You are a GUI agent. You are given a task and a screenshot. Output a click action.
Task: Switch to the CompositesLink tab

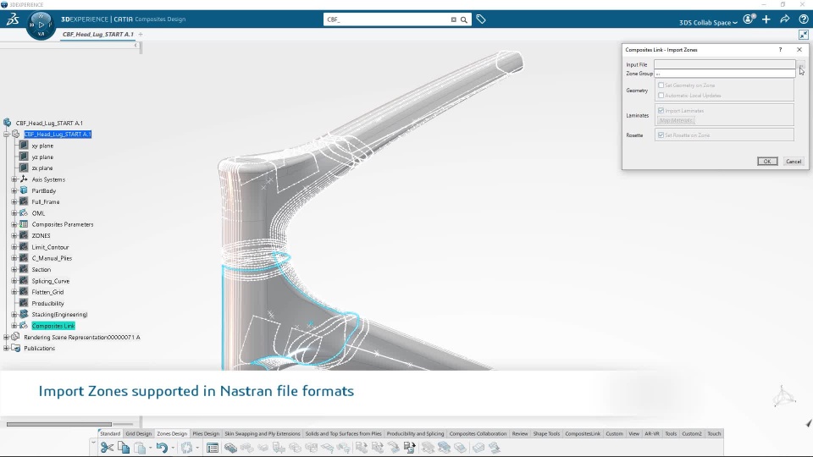pyautogui.click(x=583, y=433)
